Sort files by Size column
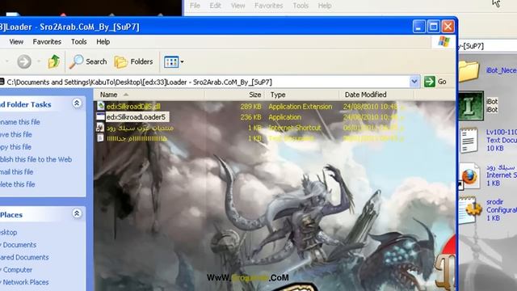The width and height of the screenshot is (517, 291). 235,95
